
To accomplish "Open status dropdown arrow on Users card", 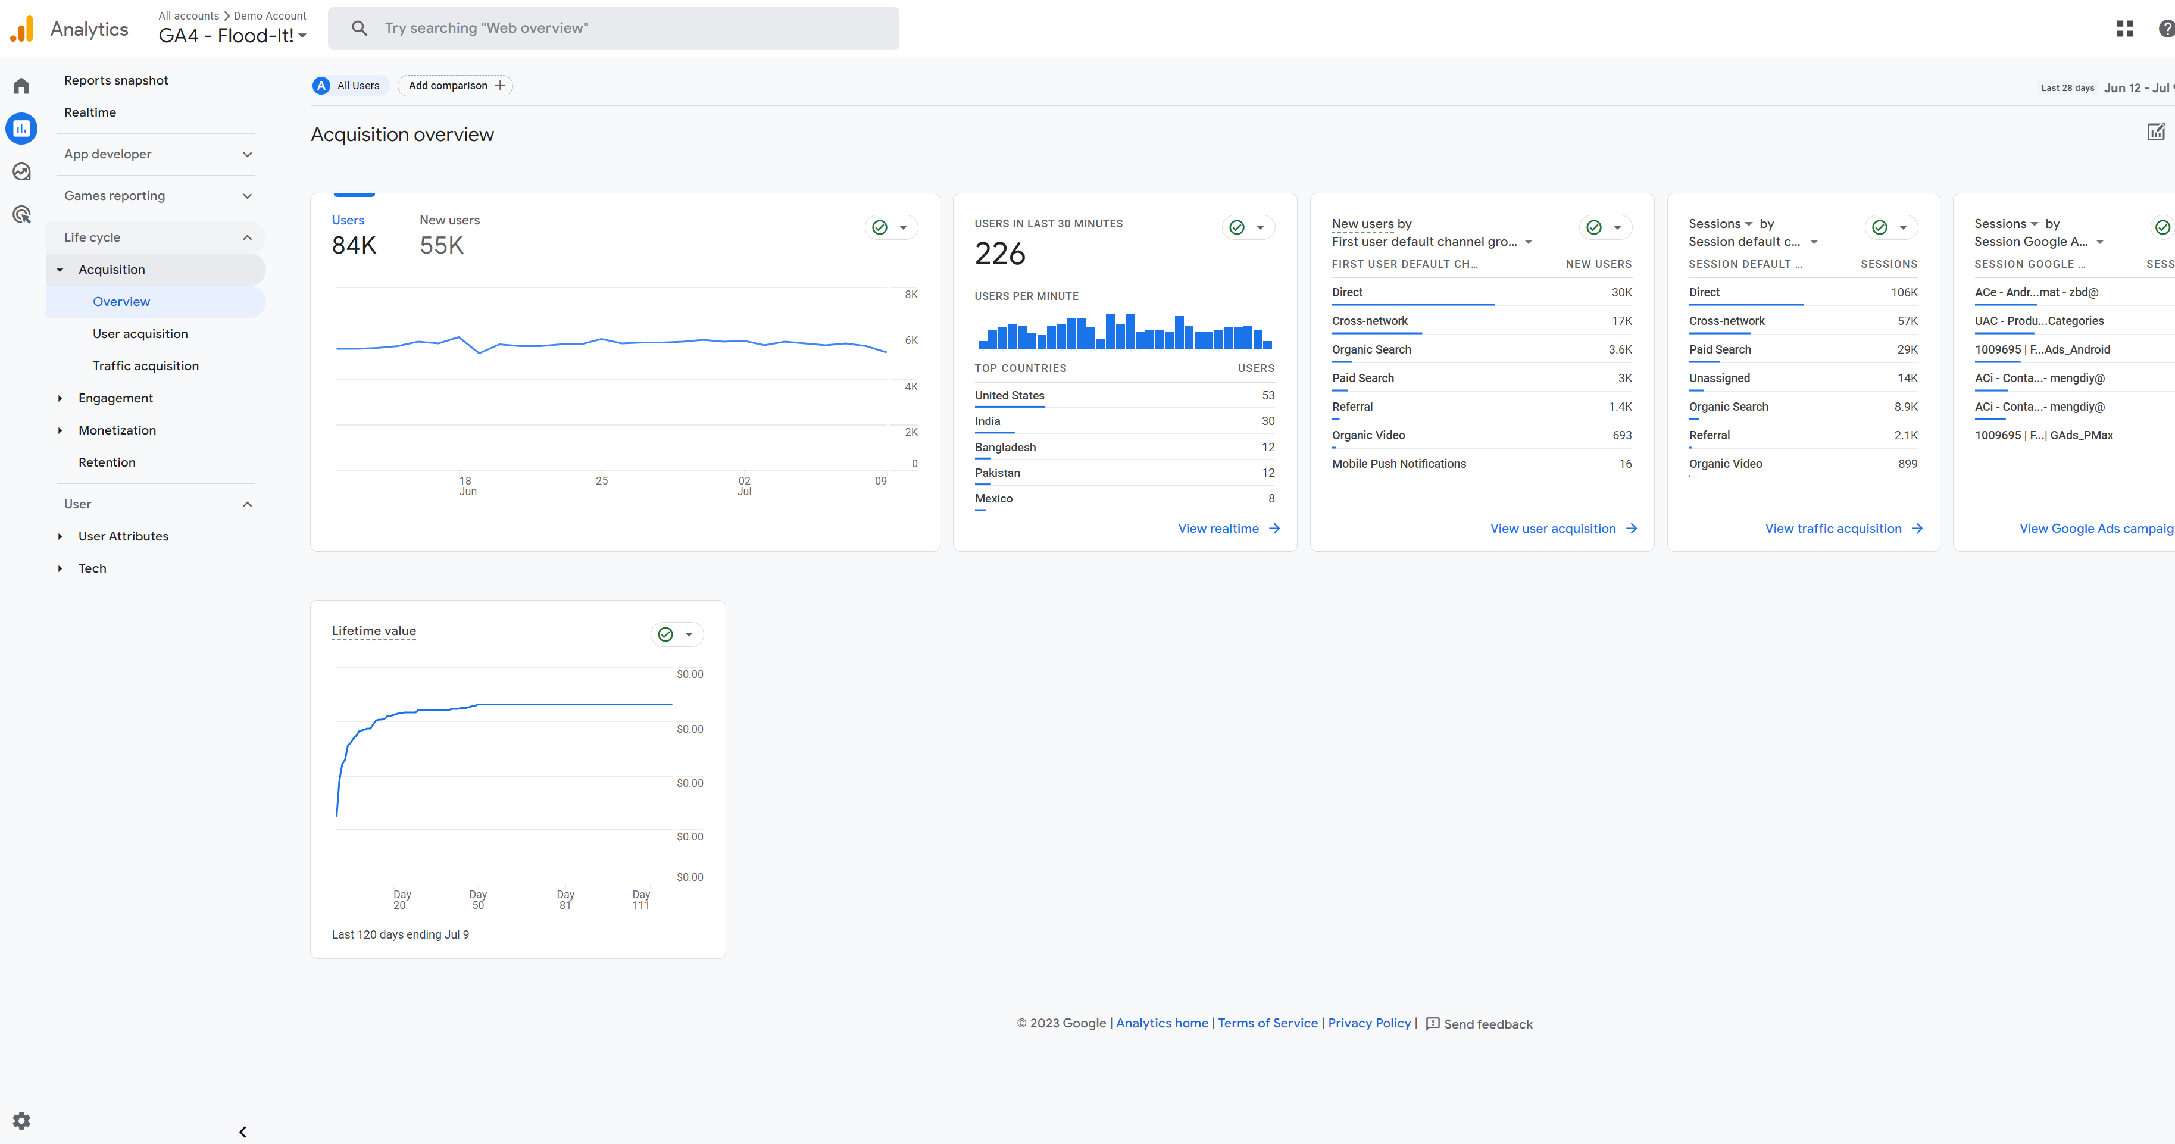I will click(x=904, y=227).
